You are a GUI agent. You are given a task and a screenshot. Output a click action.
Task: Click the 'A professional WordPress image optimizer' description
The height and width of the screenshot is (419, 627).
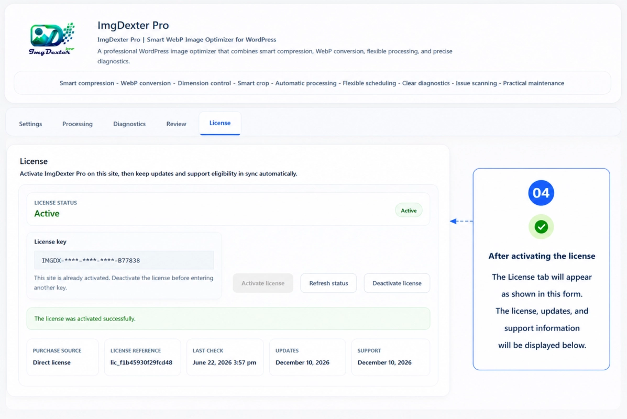click(274, 56)
